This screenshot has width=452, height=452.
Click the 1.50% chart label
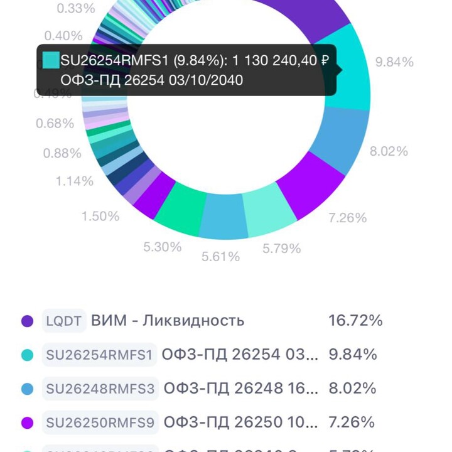tap(100, 216)
